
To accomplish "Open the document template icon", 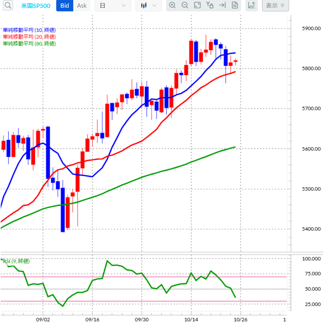I will [235, 5].
